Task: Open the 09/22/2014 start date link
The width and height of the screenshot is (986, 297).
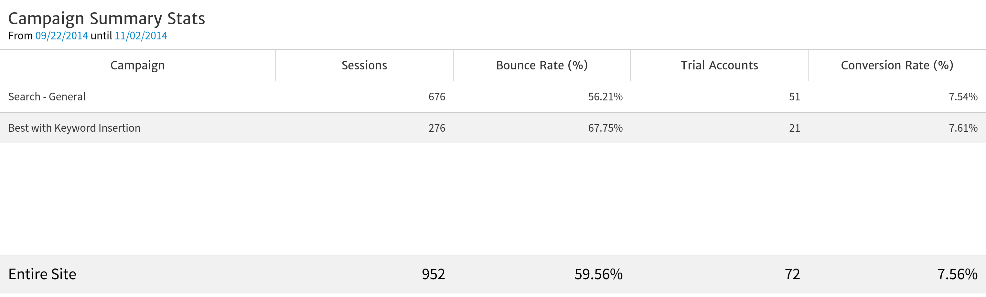Action: click(61, 36)
